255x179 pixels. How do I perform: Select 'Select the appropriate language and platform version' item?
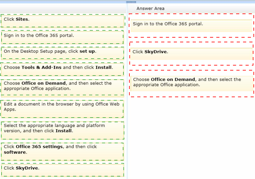click(63, 130)
